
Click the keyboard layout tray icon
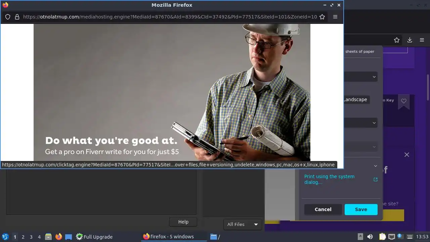tap(410, 237)
